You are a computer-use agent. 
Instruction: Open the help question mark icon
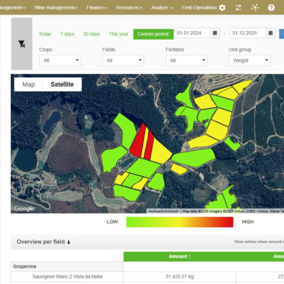tap(271, 7)
